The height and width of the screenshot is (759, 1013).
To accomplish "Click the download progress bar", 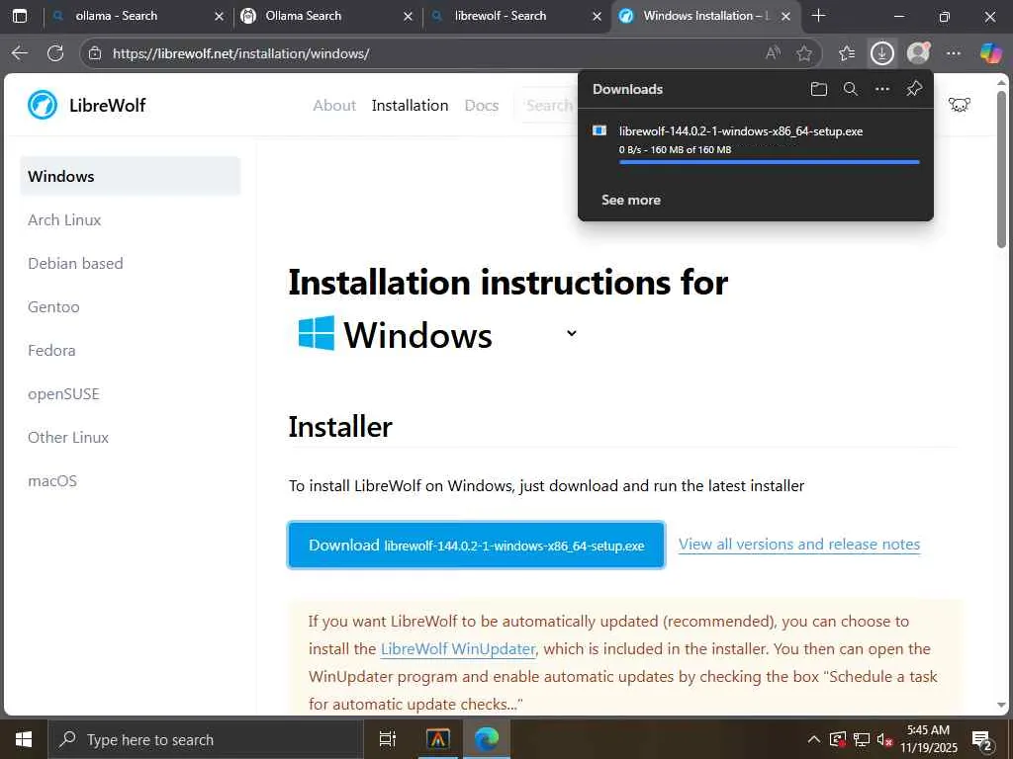I will 769,162.
